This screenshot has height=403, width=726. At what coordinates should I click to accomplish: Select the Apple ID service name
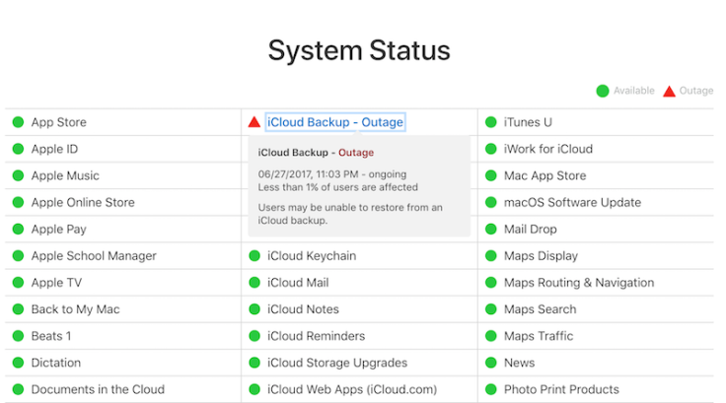(x=54, y=149)
